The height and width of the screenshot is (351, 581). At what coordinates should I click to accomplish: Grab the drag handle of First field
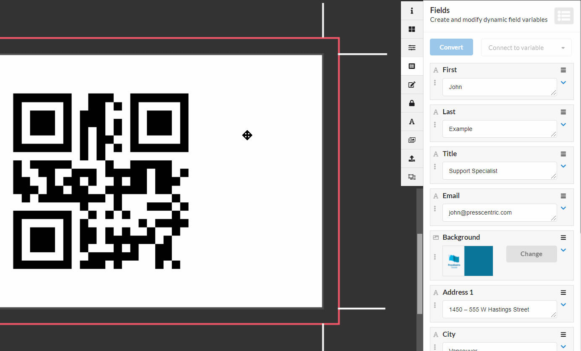435,83
